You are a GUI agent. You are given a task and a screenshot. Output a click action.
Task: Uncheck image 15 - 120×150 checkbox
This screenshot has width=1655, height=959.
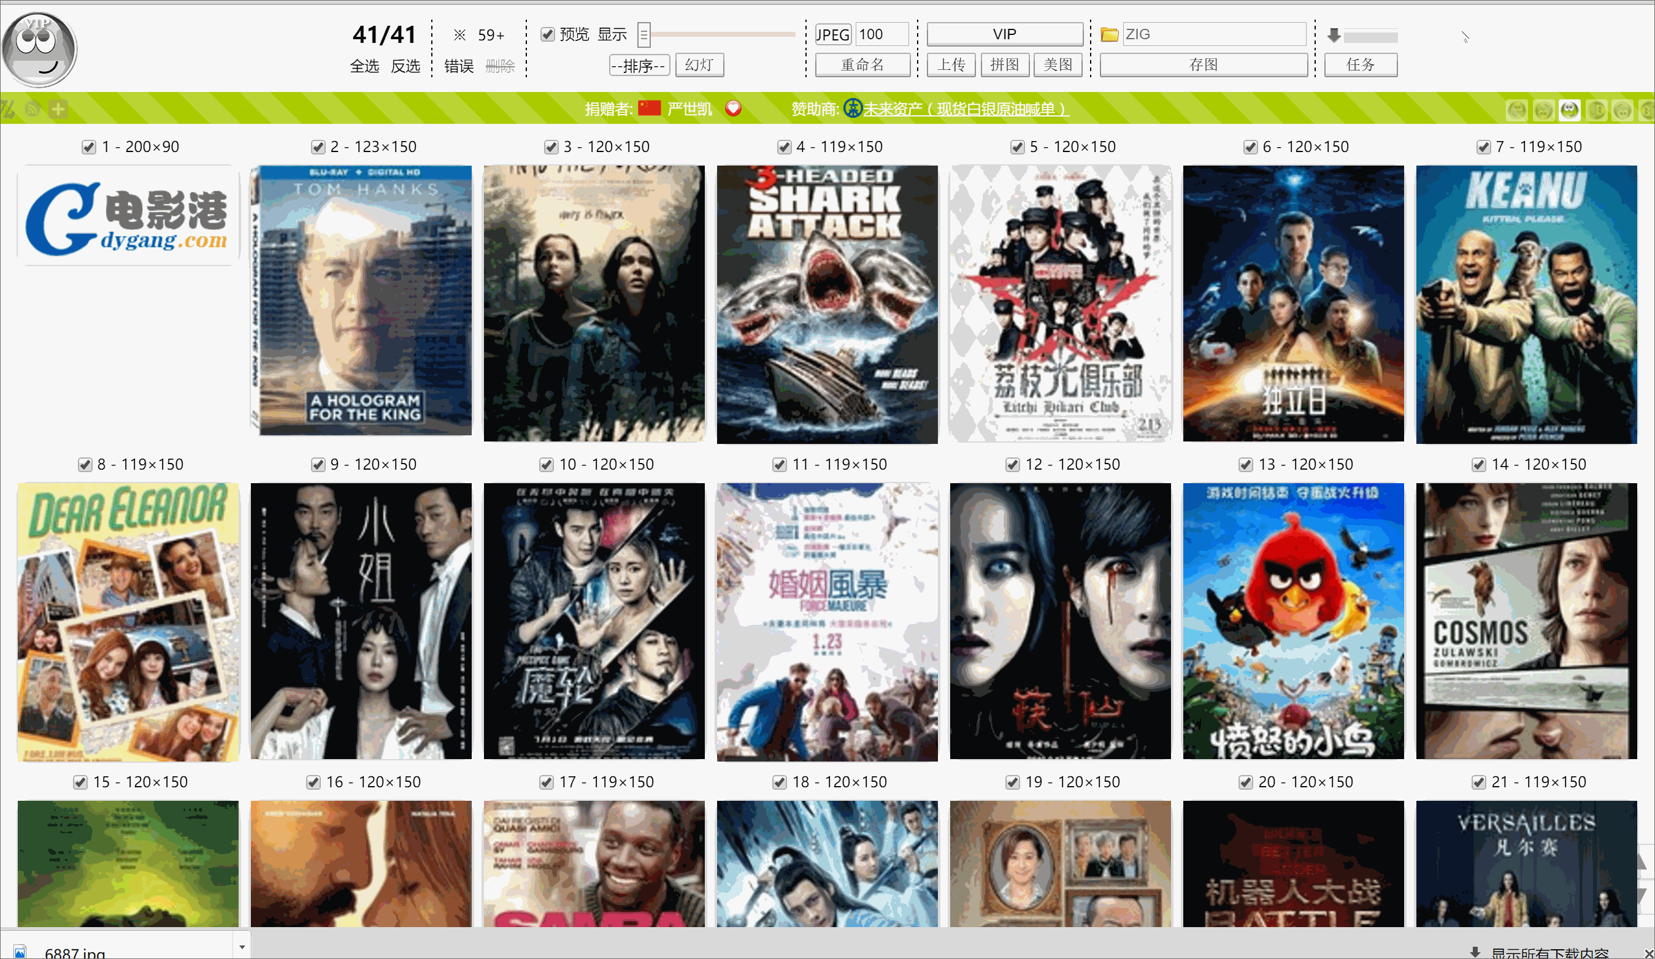(x=80, y=782)
